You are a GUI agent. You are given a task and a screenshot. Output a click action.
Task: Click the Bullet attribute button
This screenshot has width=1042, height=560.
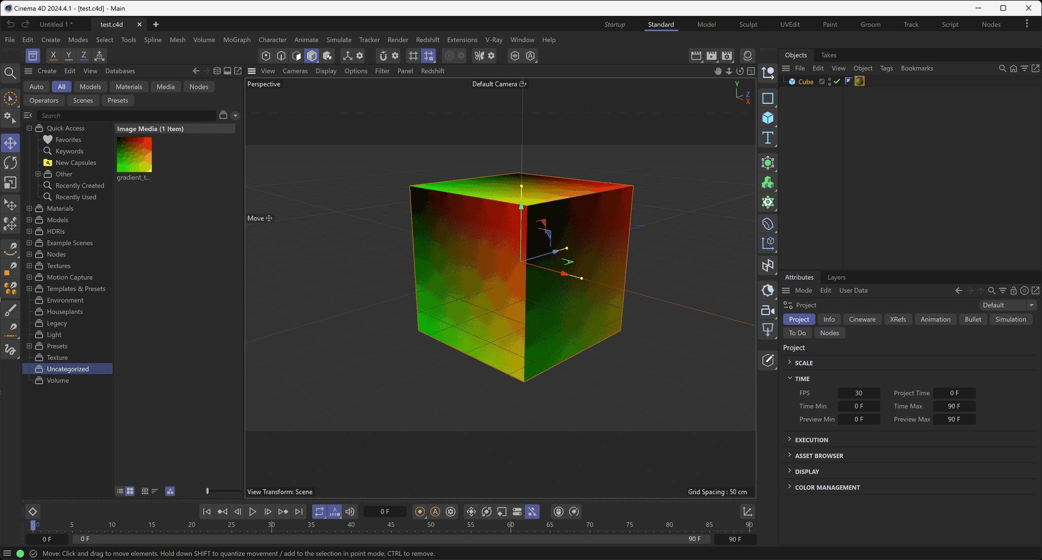[973, 319]
